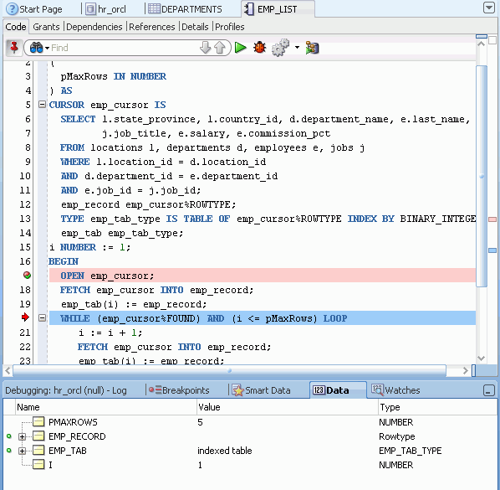
Task: Click the editor split handle above scrollbar
Action: click(x=482, y=36)
